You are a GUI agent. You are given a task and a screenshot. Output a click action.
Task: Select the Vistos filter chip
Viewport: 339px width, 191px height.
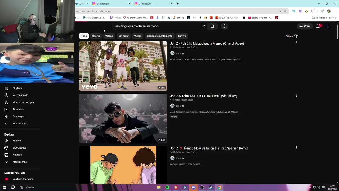click(x=138, y=36)
